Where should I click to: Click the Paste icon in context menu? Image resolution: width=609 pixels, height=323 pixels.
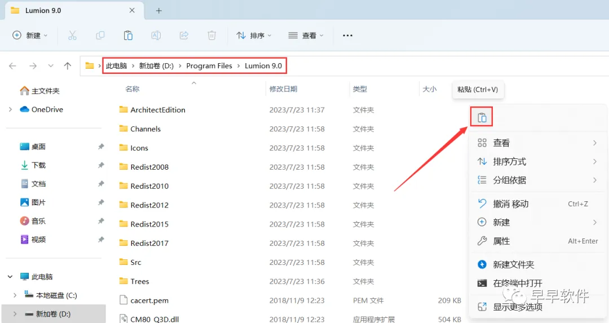(x=482, y=117)
